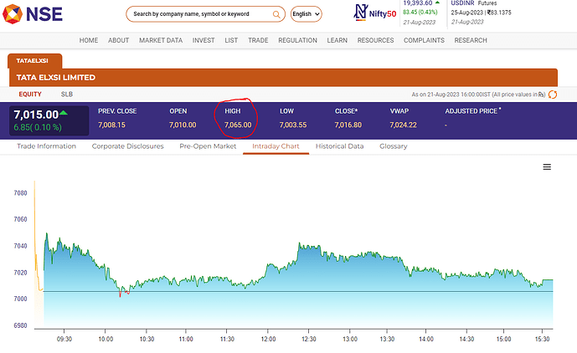Click the VWAP value 7,024.22

tap(404, 125)
